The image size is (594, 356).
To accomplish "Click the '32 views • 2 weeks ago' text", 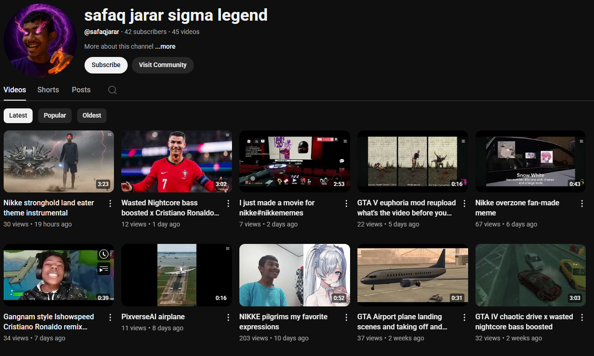I will pos(509,338).
